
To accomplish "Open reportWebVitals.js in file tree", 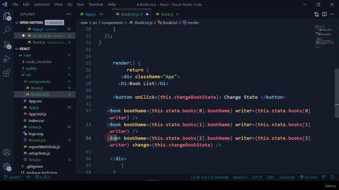I will pos(45,147).
